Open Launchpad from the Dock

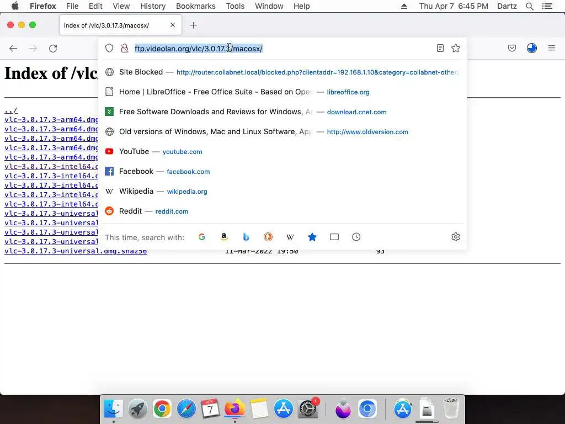(x=137, y=409)
